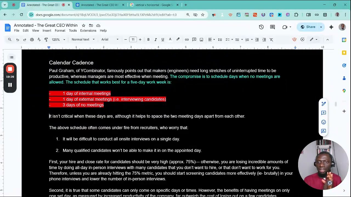Viewport: 351px width, 197px height.
Task: Open the comment history panel
Action: click(272, 27)
